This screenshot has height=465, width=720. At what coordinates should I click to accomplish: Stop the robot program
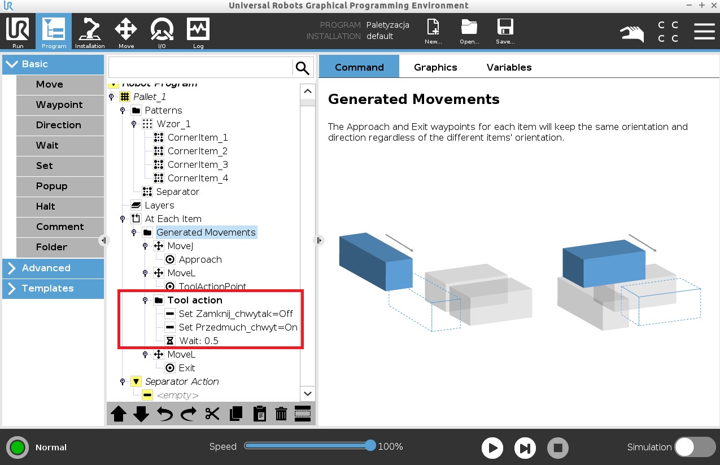[x=558, y=448]
